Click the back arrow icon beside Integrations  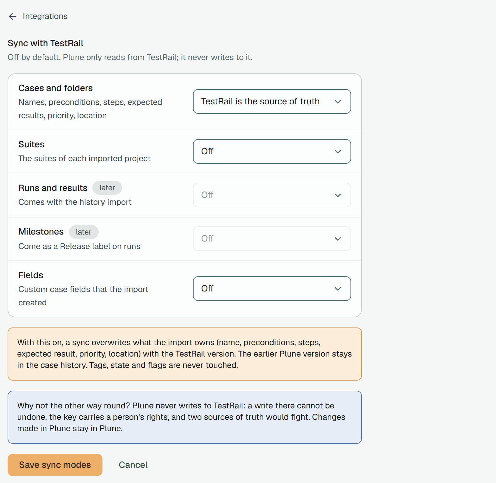[13, 16]
